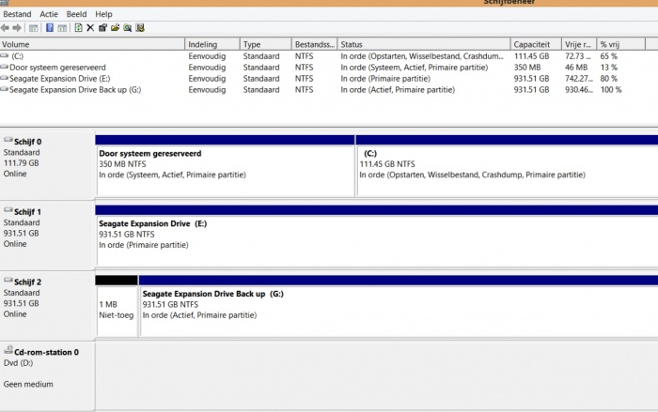The image size is (658, 412).
Task: Click the 111.45 GB capacity cell
Action: pyautogui.click(x=531, y=56)
